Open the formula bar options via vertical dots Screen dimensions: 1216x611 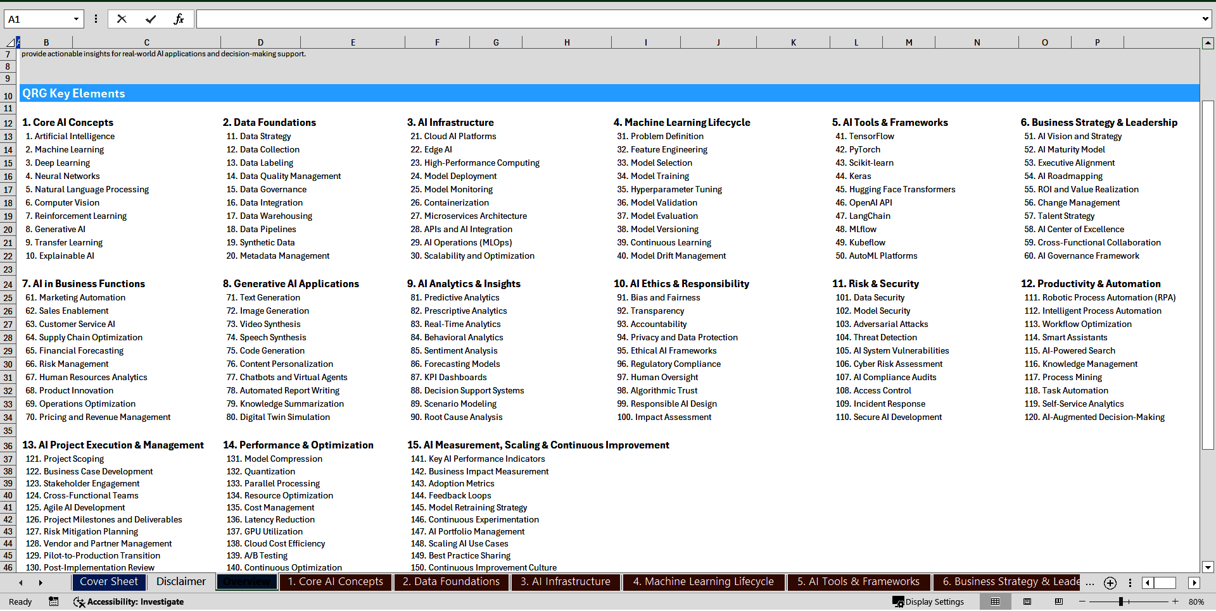[96, 19]
